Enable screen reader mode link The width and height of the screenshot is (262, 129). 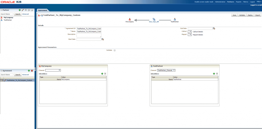(204, 2)
